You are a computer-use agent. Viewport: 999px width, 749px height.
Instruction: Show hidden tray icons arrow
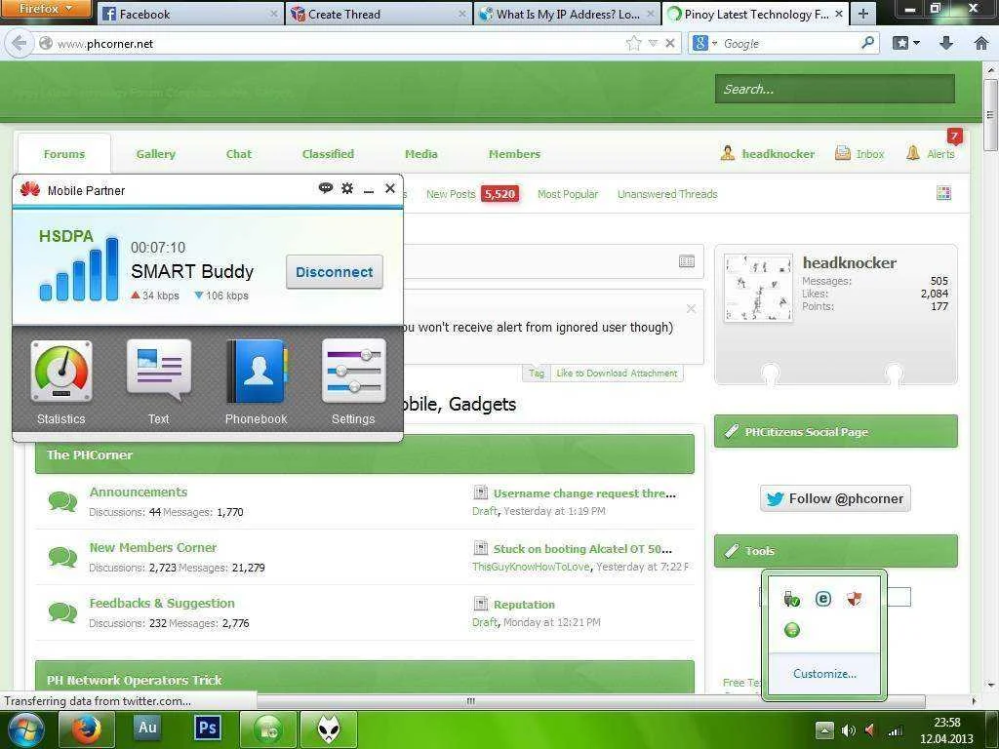(823, 730)
